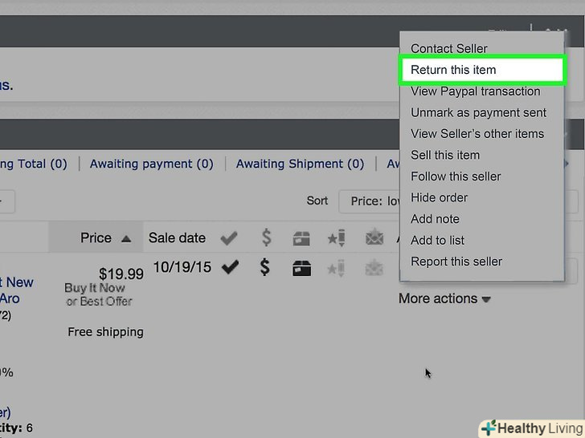Choose Report this seller option
The image size is (585, 438).
coord(456,262)
